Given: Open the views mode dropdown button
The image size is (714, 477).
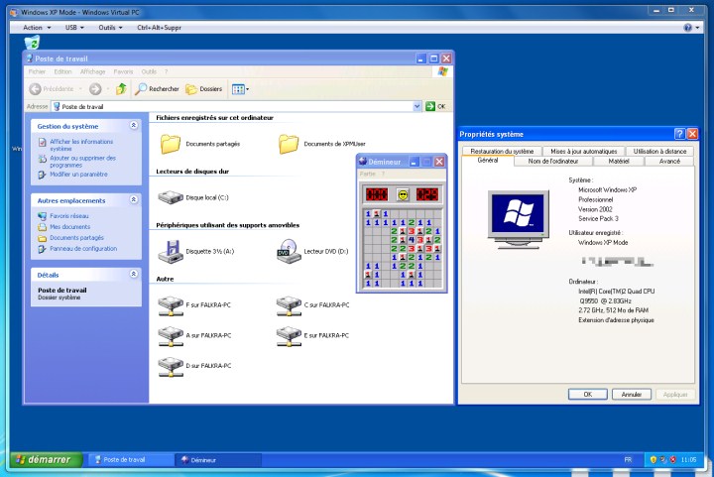Looking at the screenshot, I should [240, 89].
